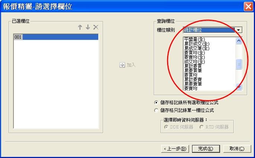Pick 委賣均(全) from the field list
The image size is (255, 158).
pos(194,57)
